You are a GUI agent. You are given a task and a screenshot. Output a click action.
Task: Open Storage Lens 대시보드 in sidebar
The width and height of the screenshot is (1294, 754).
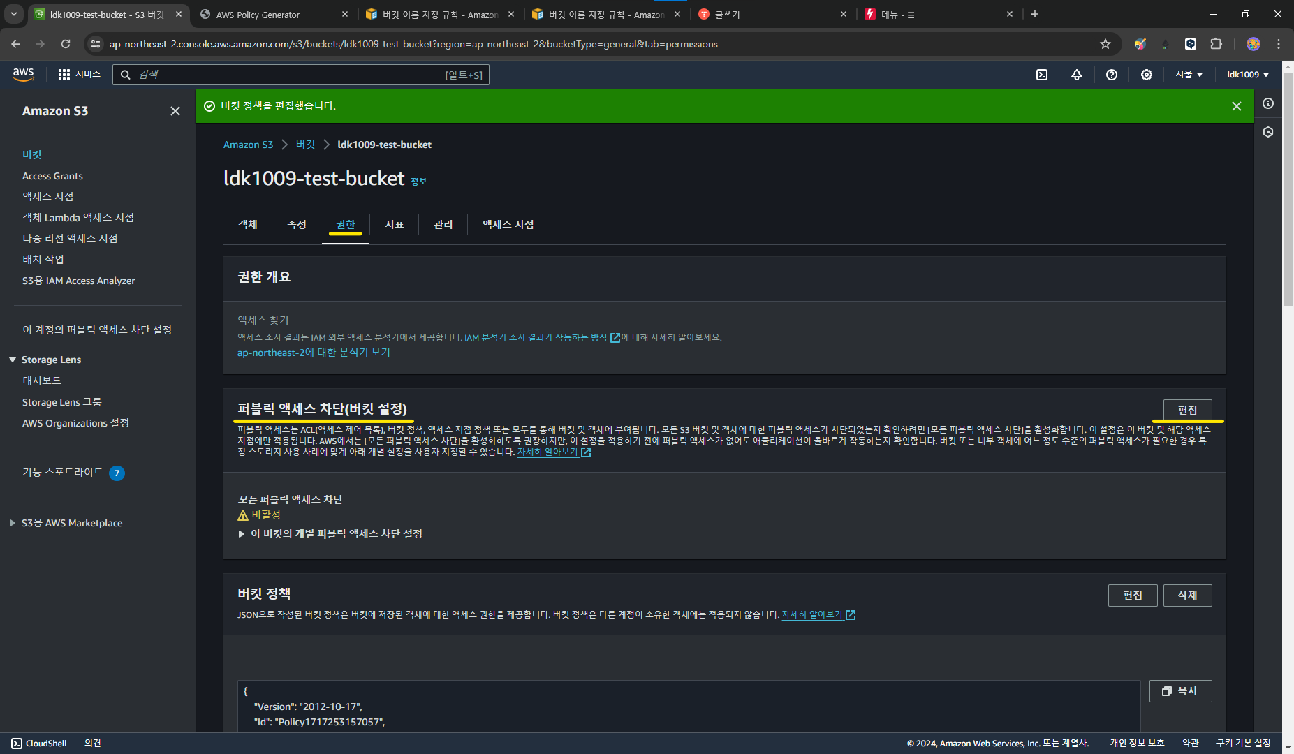coord(42,381)
